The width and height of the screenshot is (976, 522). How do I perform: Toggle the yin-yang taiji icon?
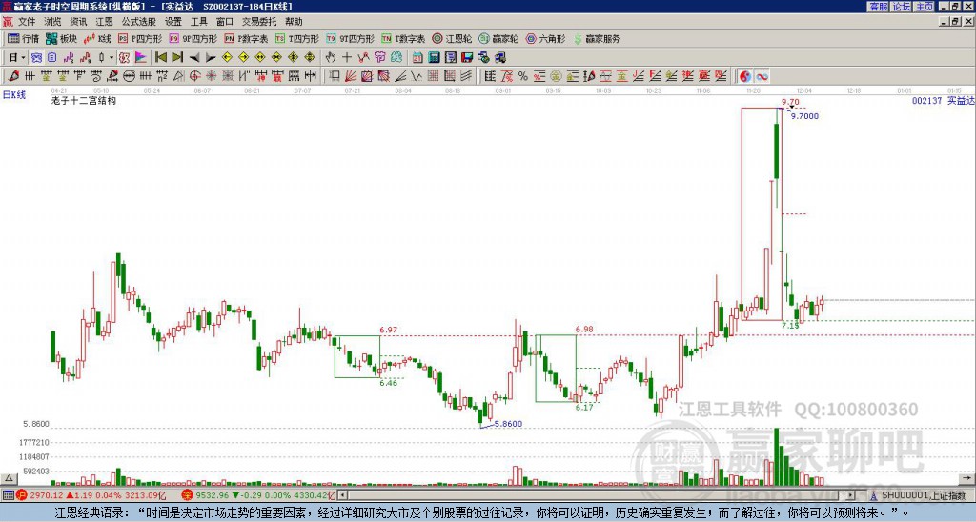[745, 76]
